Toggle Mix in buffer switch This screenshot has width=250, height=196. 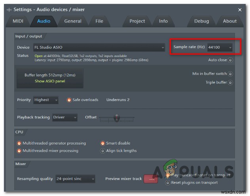pyautogui.click(x=230, y=74)
